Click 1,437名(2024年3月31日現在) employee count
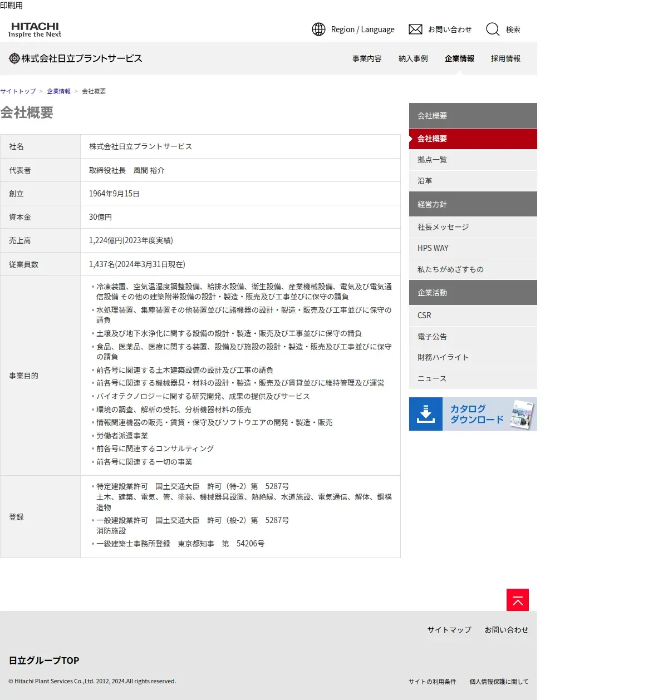668x700 pixels. point(137,264)
